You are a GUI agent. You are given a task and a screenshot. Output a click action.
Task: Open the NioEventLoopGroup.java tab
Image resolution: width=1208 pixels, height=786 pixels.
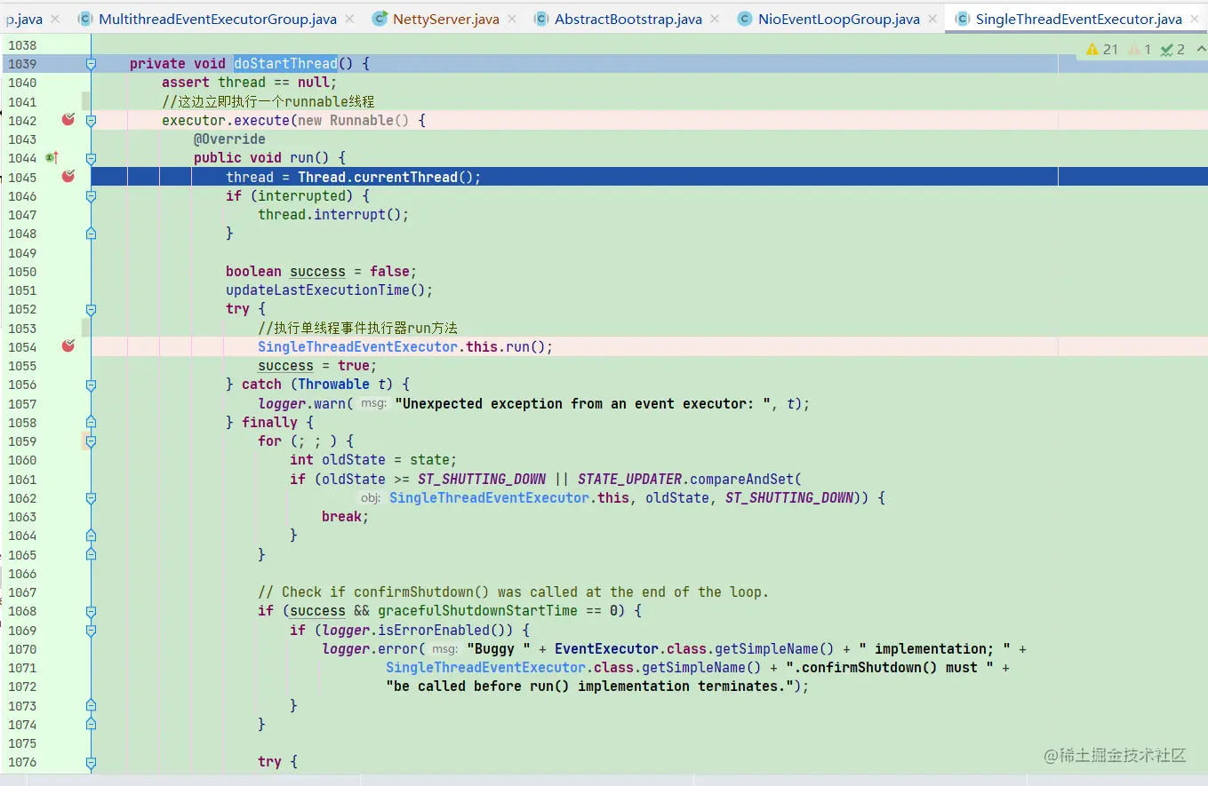838,19
